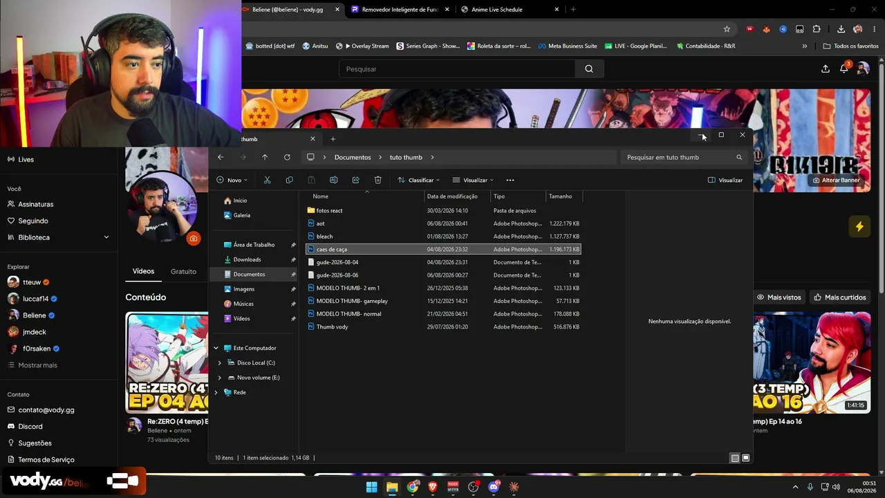Open Brave browser from the taskbar
885x498 pixels.
coord(433,487)
